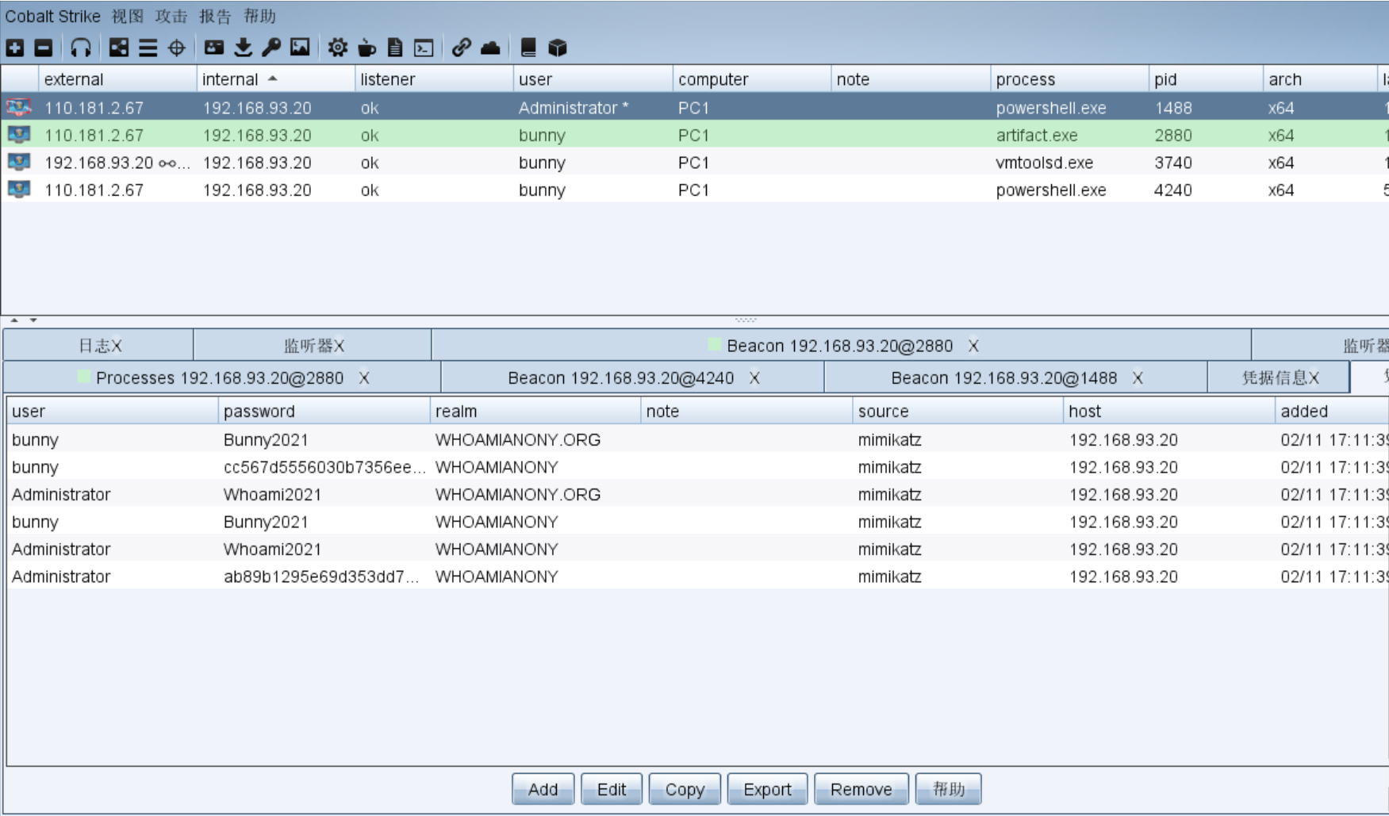Image resolution: width=1389 pixels, height=816 pixels.
Task: View screenshots using the picture icon
Action: [300, 48]
